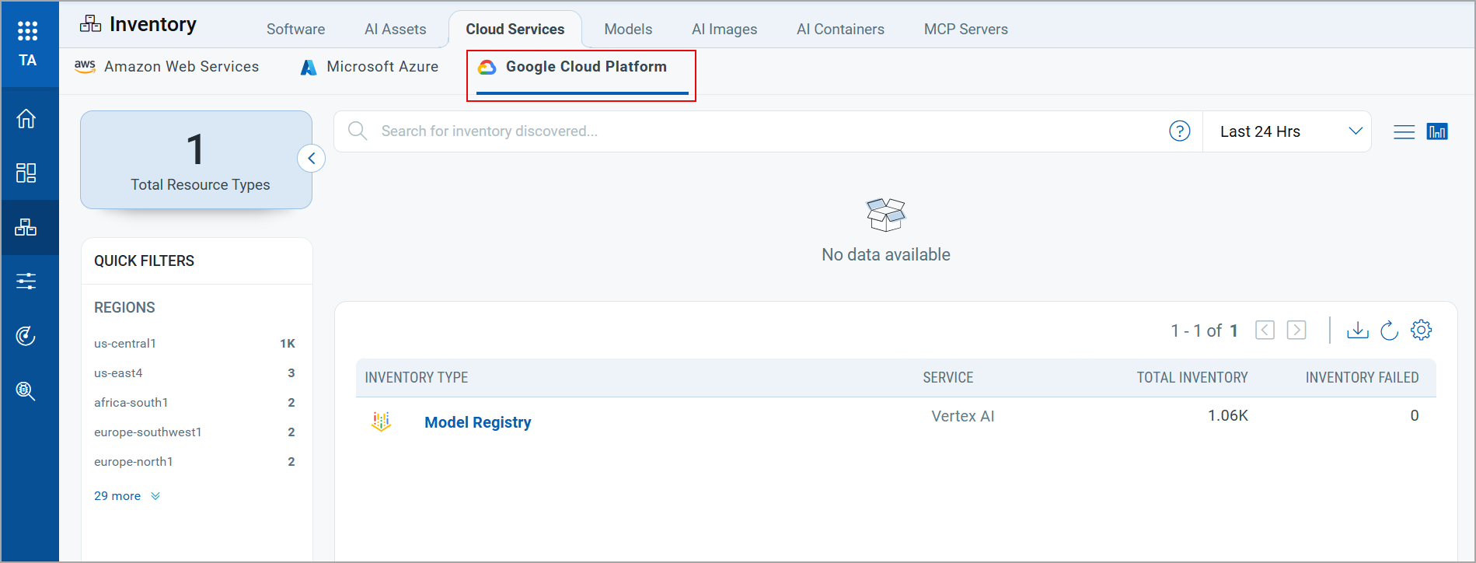Switch to chart view icon
Image resolution: width=1476 pixels, height=563 pixels.
tap(1437, 131)
